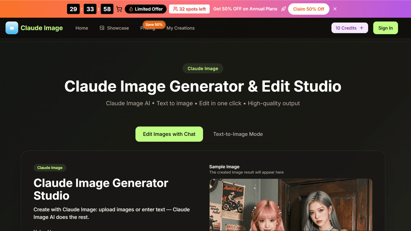Switch to Text-to-Image Mode tab
The image size is (411, 231).
tap(238, 134)
